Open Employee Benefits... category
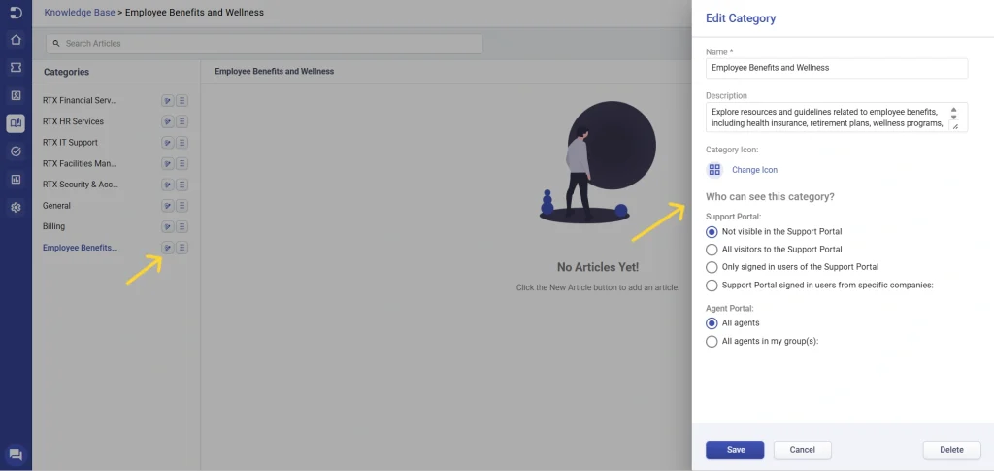This screenshot has width=994, height=471. [80, 248]
